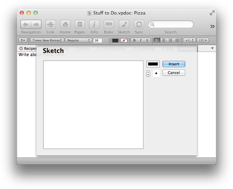Image resolution: width=233 pixels, height=189 pixels.
Task: Click the back navigation arrow
Action: tap(26, 25)
